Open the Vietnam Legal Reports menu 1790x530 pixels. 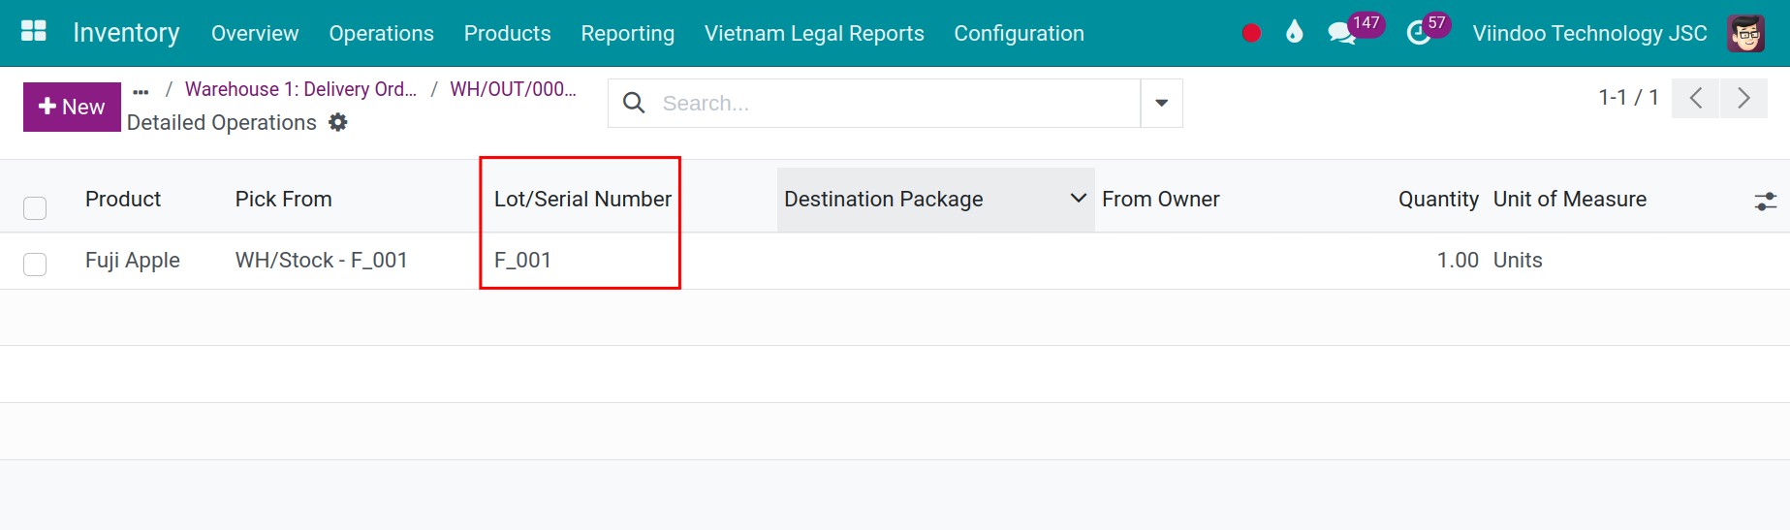[x=814, y=33]
